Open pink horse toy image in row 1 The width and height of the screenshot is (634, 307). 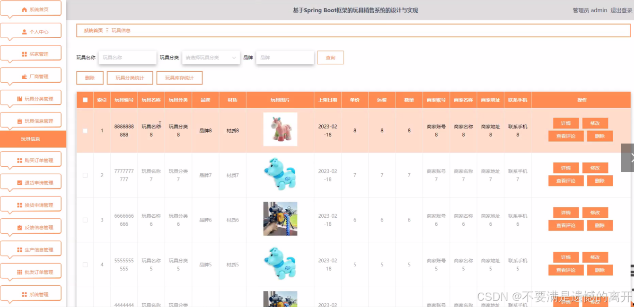280,129
